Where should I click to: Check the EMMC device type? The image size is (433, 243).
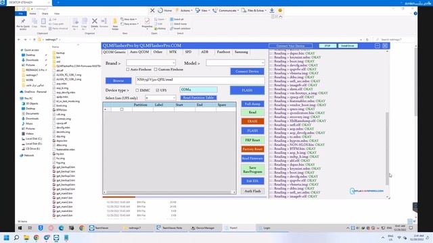point(137,90)
